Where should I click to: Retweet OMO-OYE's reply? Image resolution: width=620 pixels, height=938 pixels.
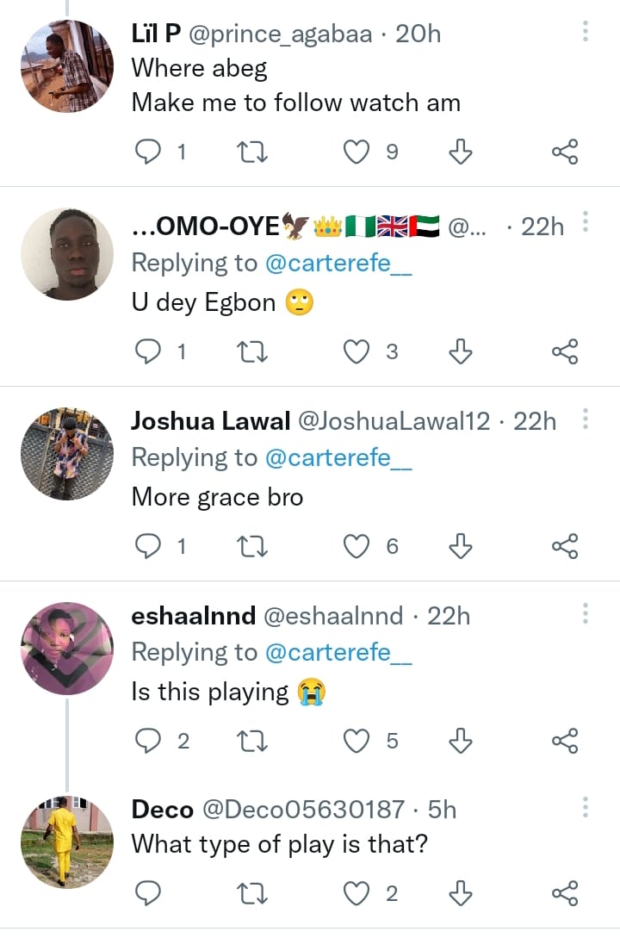pyautogui.click(x=252, y=351)
